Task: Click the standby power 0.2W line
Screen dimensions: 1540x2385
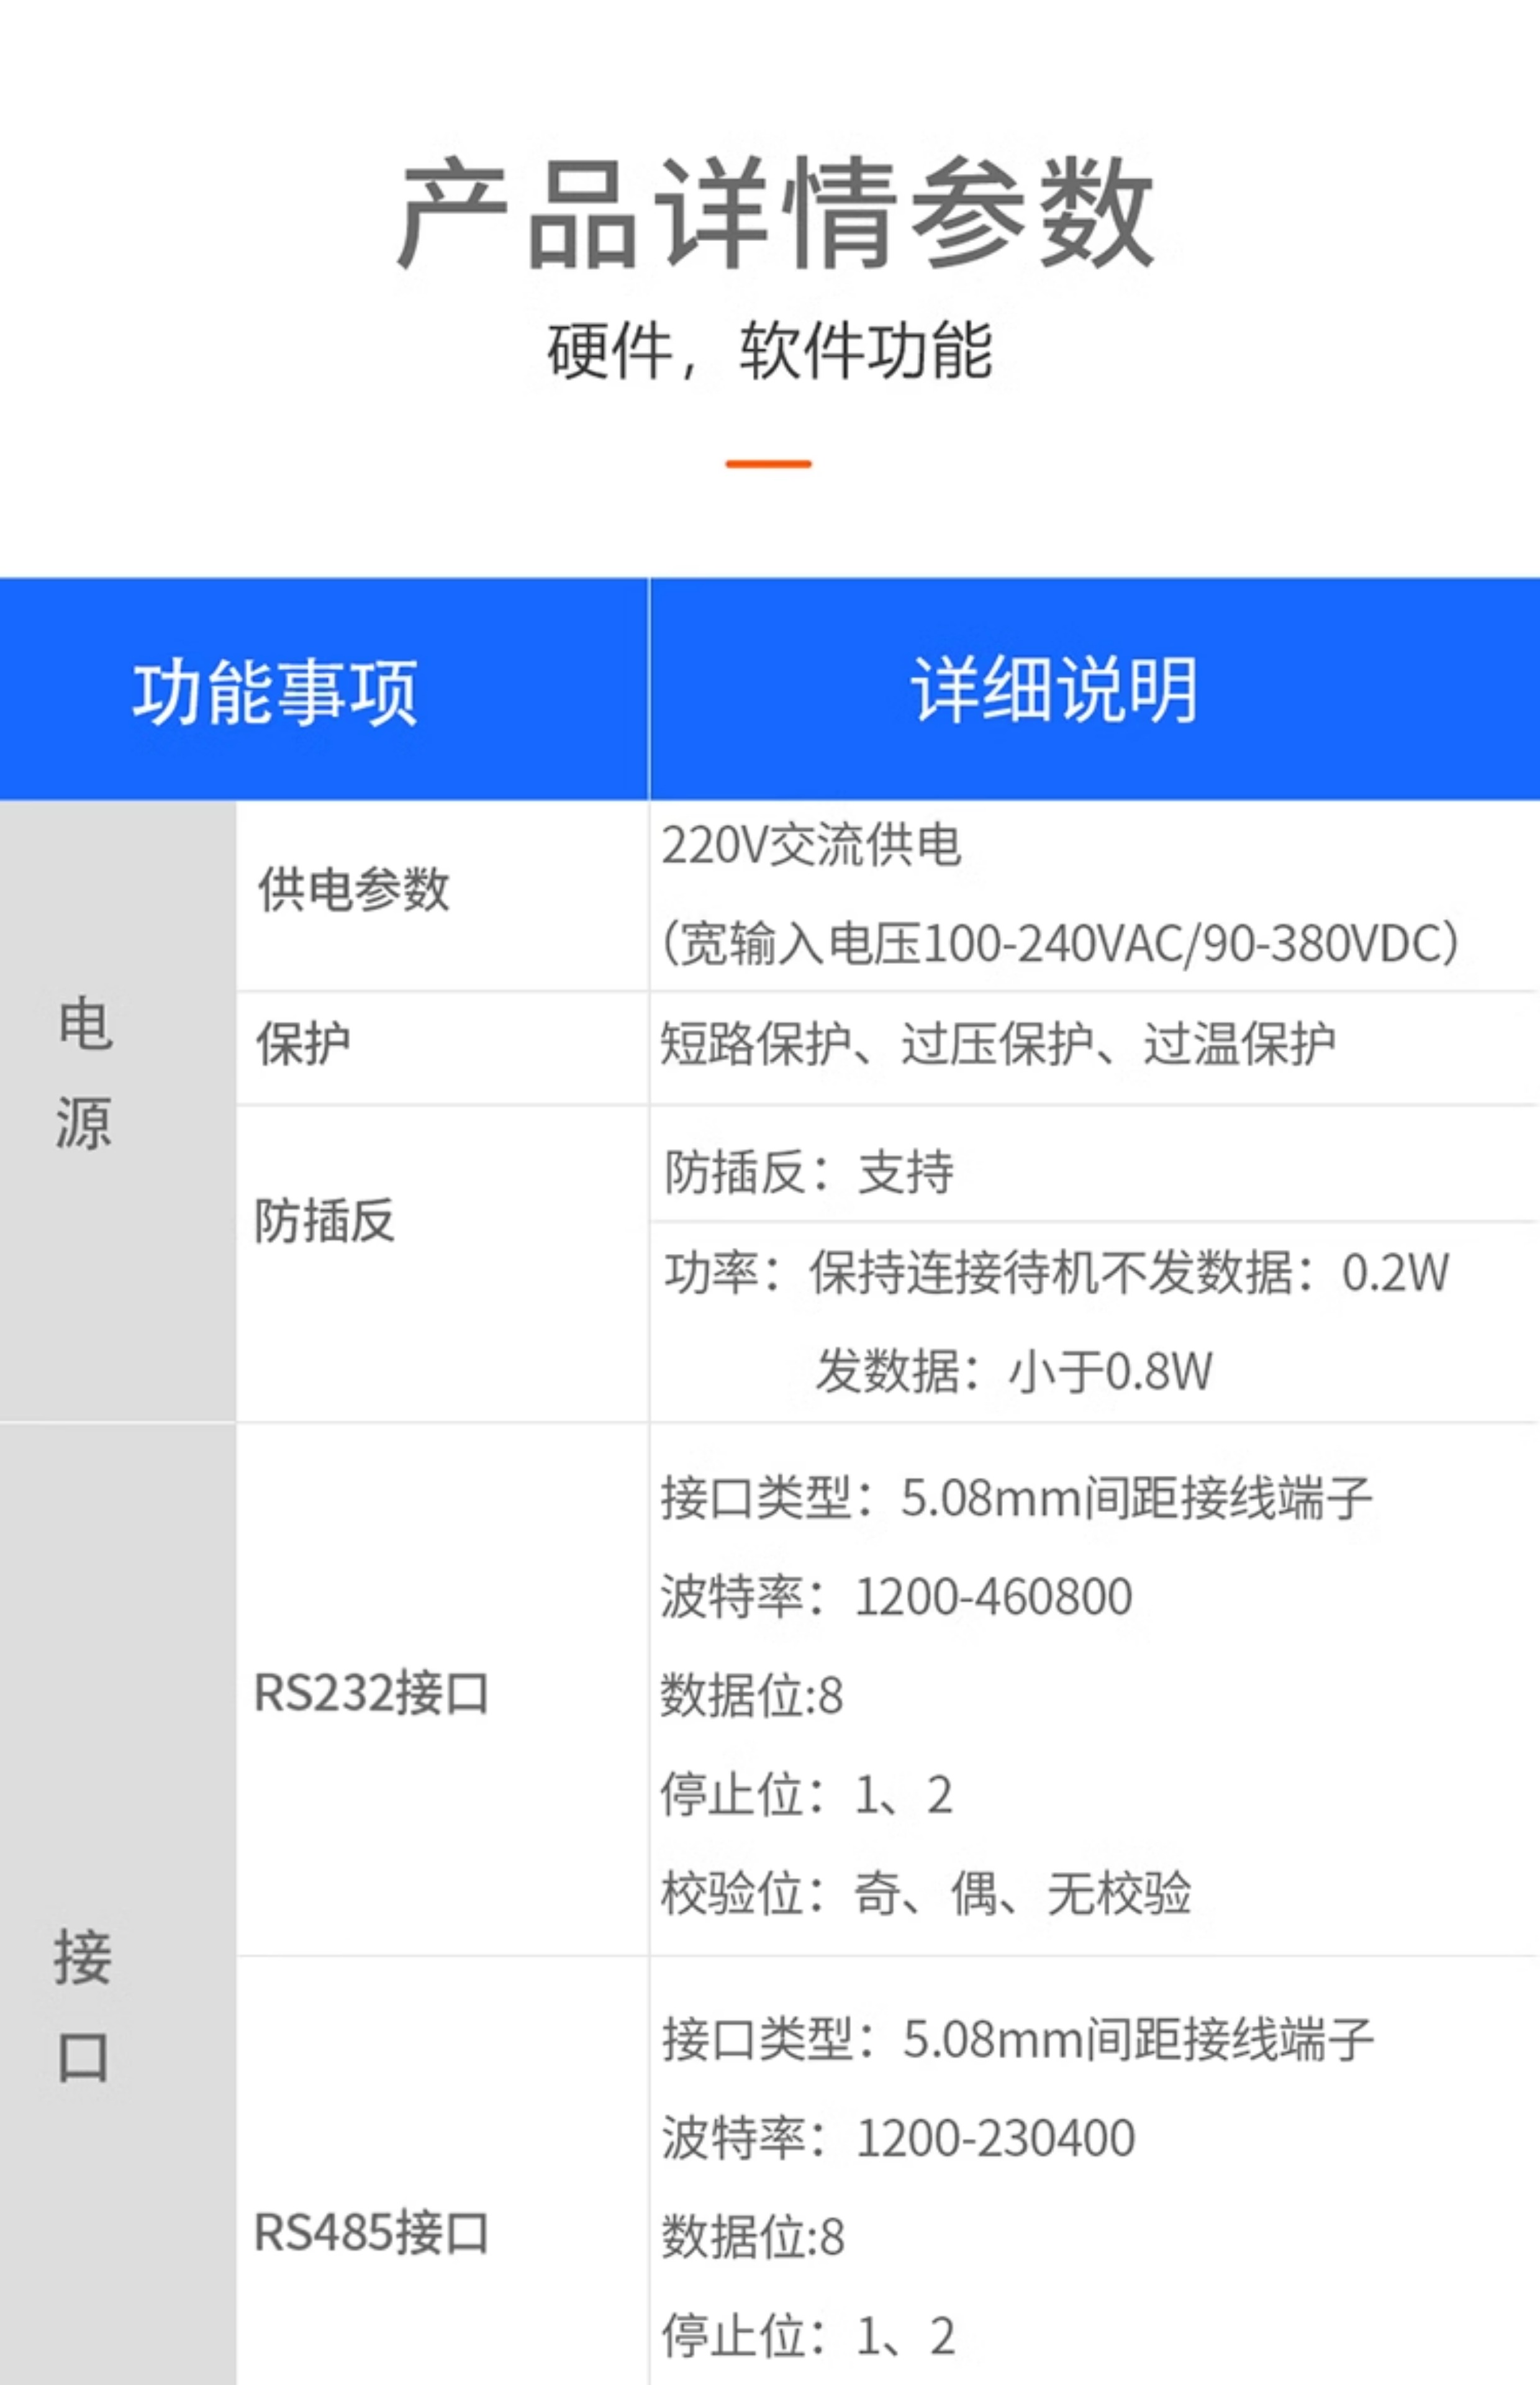Action: coord(1056,1273)
